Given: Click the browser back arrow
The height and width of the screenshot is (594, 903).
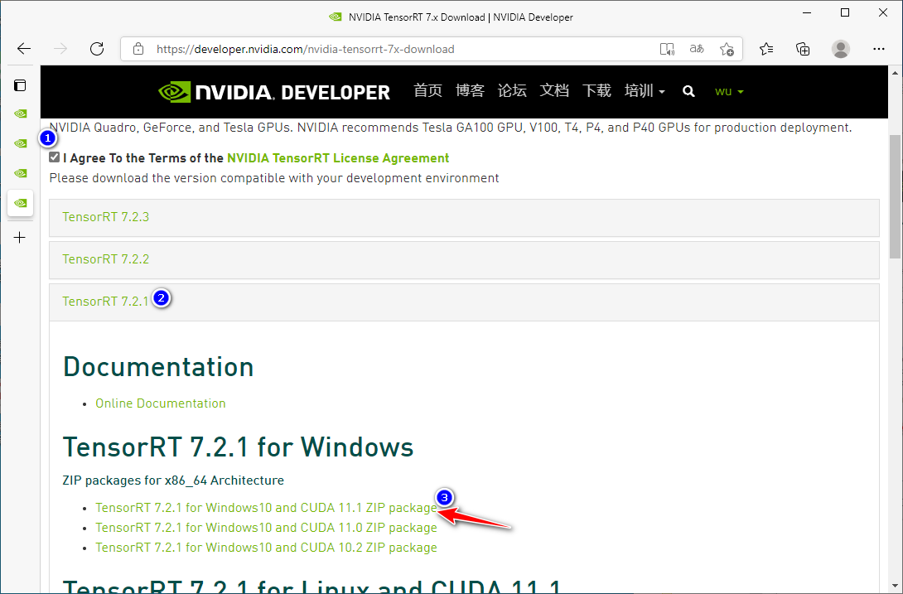Looking at the screenshot, I should coord(24,49).
